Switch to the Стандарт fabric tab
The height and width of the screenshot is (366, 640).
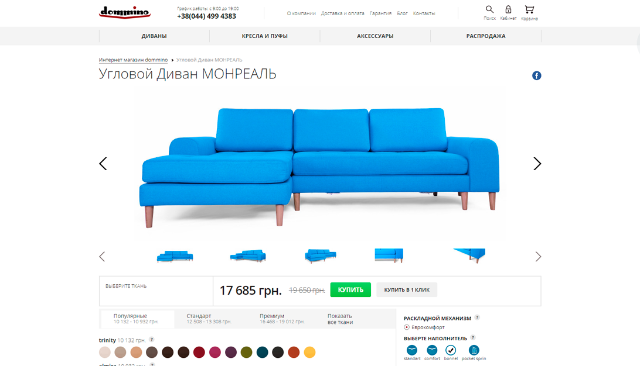pyautogui.click(x=209, y=319)
